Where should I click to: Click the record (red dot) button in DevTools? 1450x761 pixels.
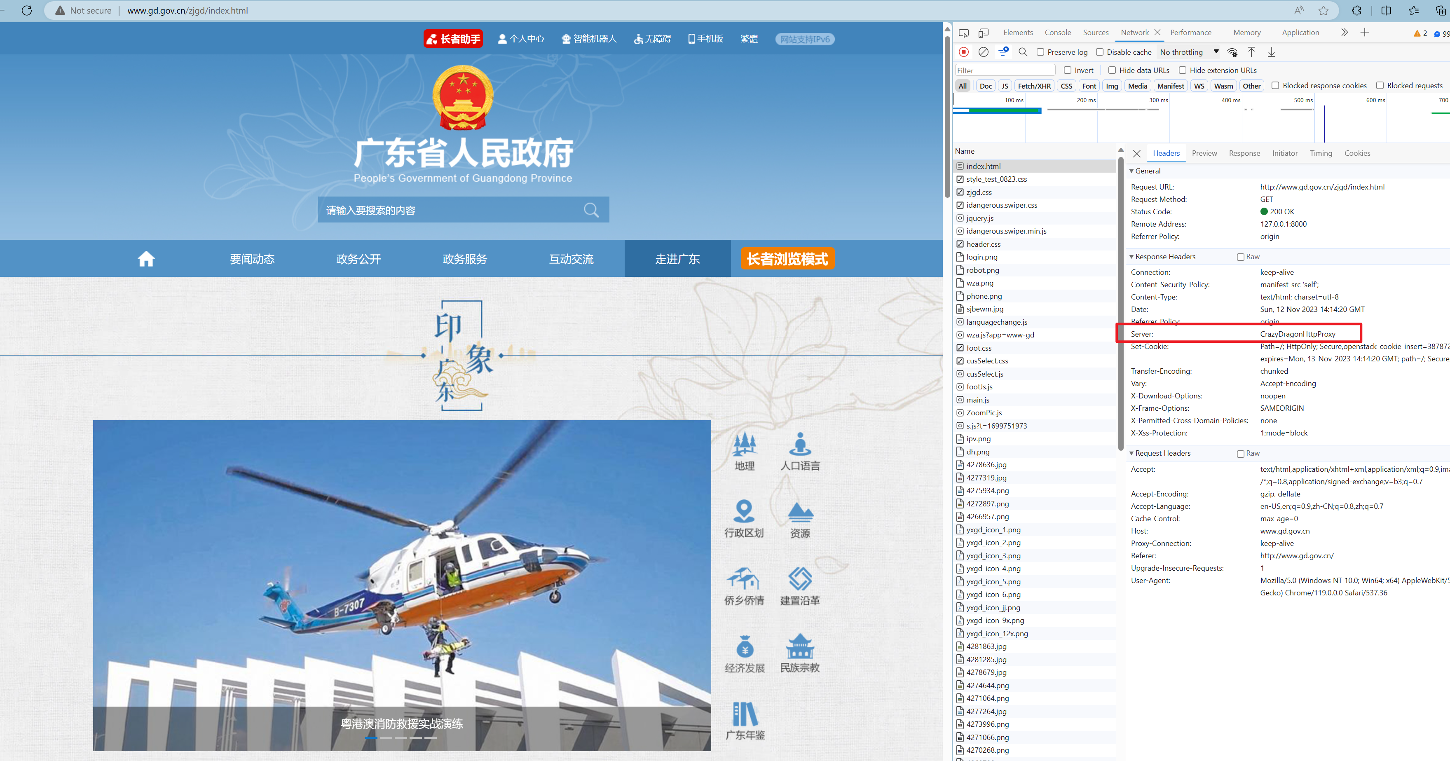click(964, 52)
